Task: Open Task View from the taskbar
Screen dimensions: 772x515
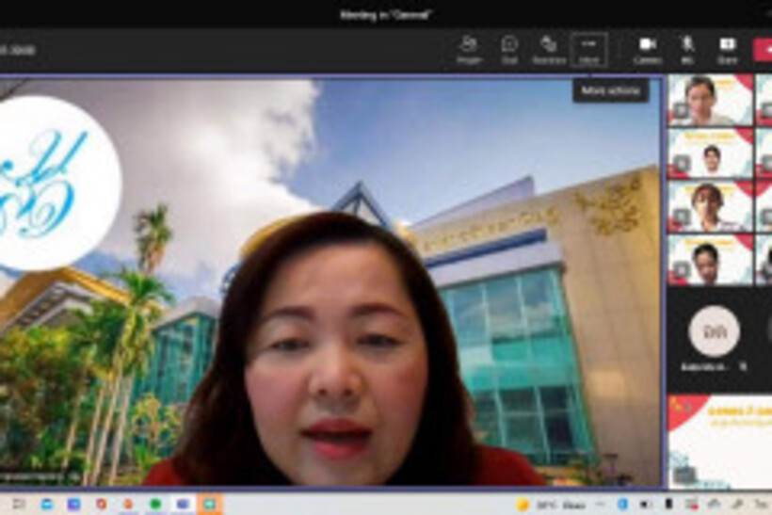Action: tap(19, 504)
